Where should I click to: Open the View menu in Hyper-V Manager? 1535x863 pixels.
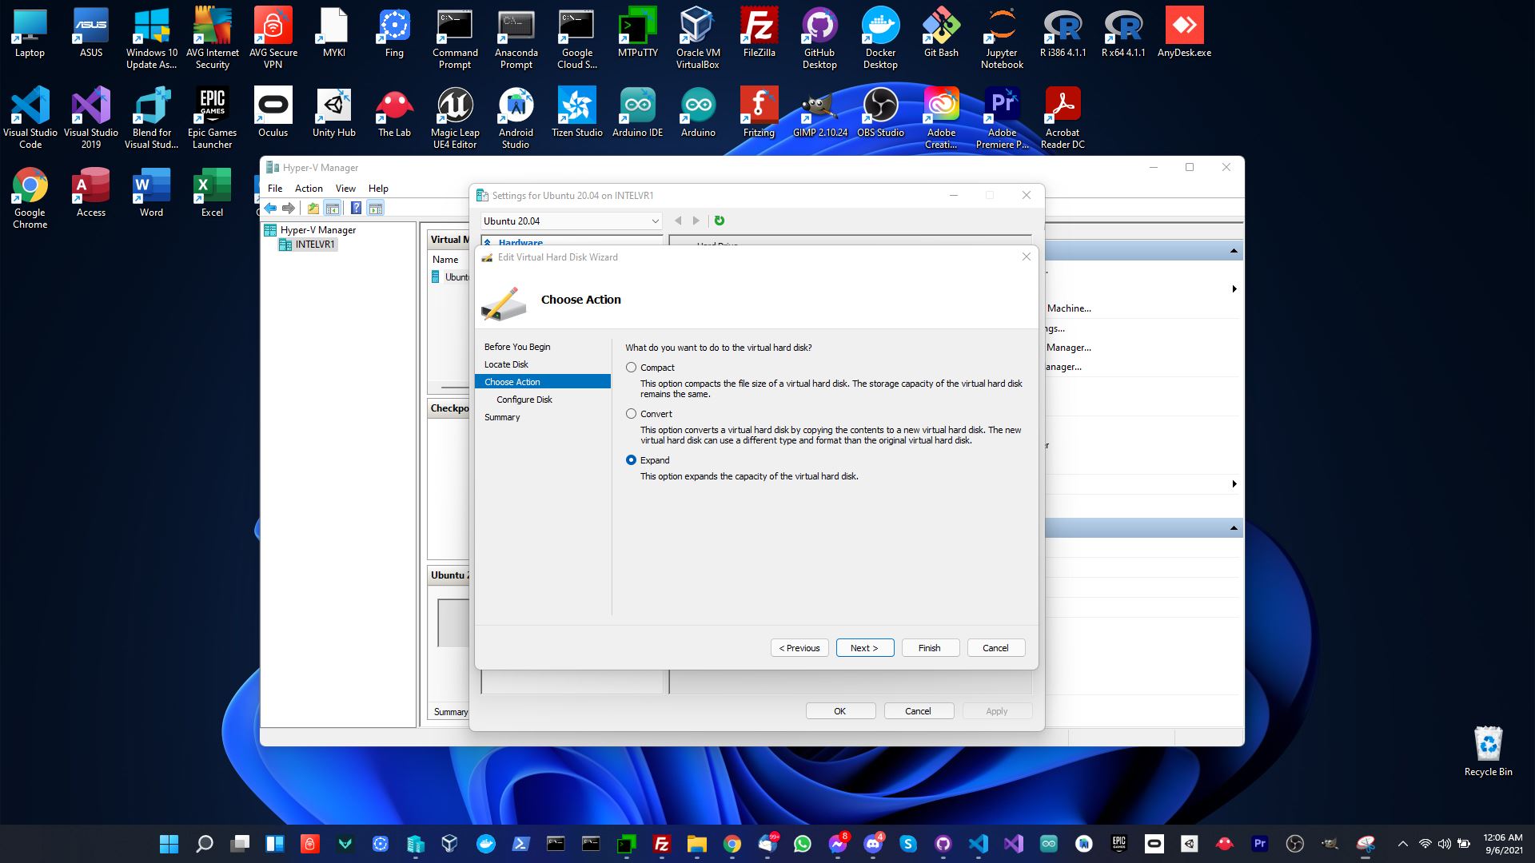pyautogui.click(x=345, y=189)
